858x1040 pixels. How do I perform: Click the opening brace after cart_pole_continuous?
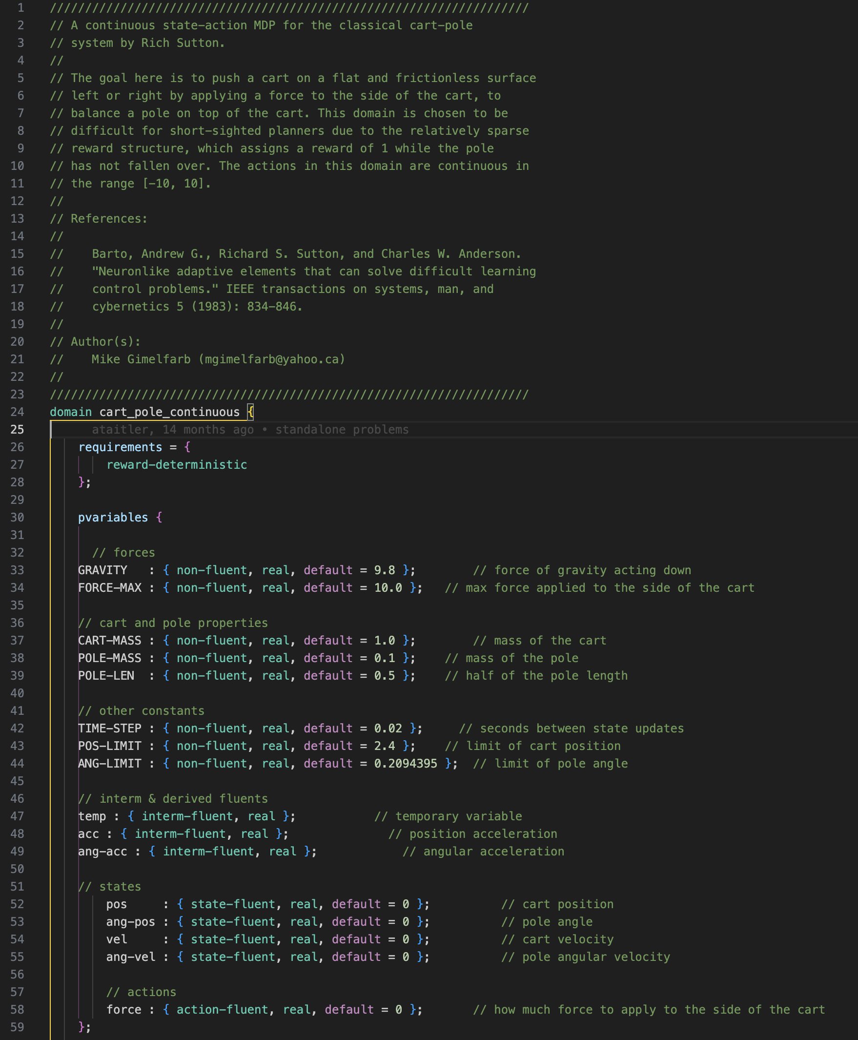250,412
